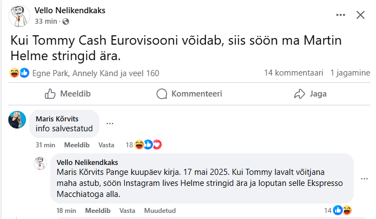Show the 14 kommentaari list
The image size is (376, 219).
click(294, 73)
